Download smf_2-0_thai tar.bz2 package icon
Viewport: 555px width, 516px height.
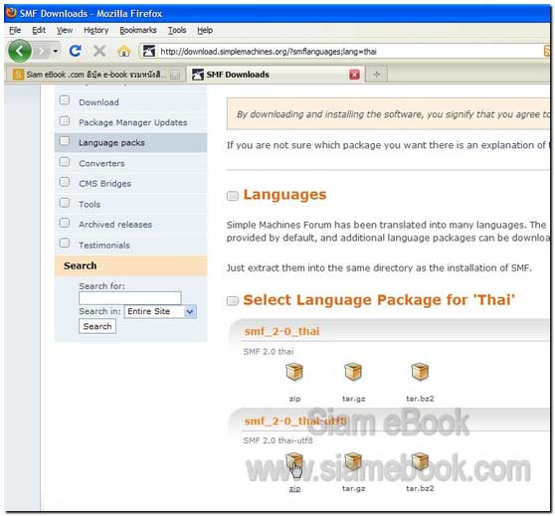[420, 372]
